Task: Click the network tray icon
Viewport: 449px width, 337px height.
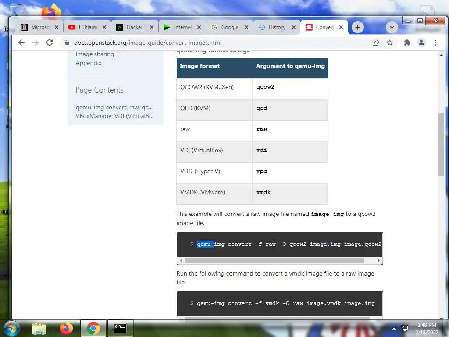Action: point(405,328)
